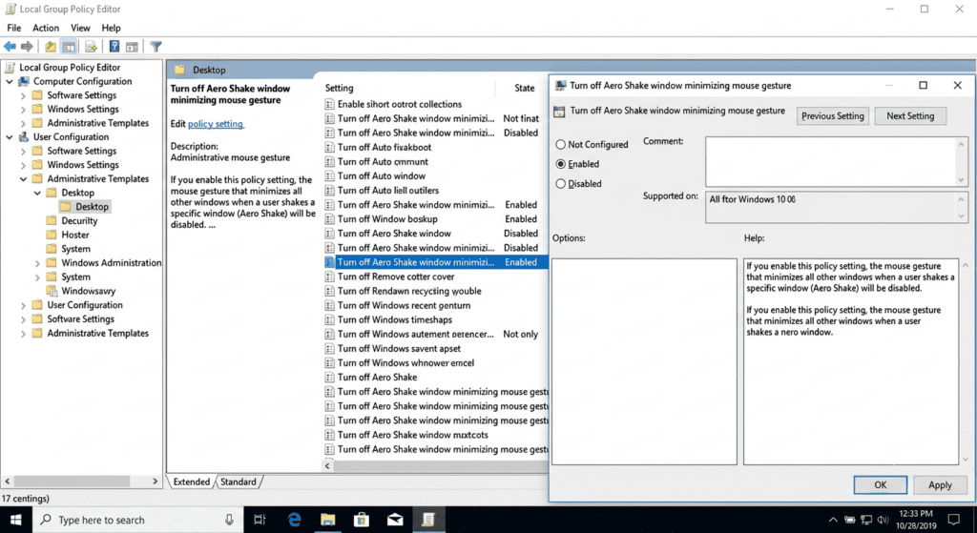Open the File menu
This screenshot has width=977, height=533.
(x=13, y=28)
